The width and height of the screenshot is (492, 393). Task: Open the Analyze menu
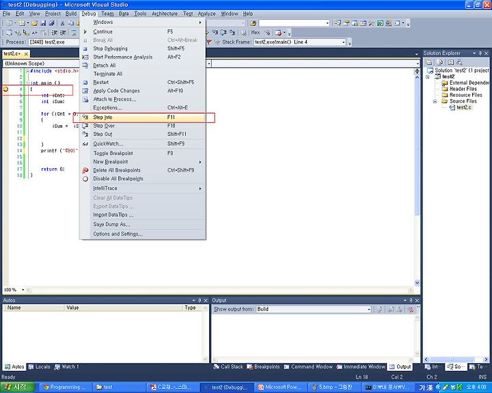tap(207, 14)
